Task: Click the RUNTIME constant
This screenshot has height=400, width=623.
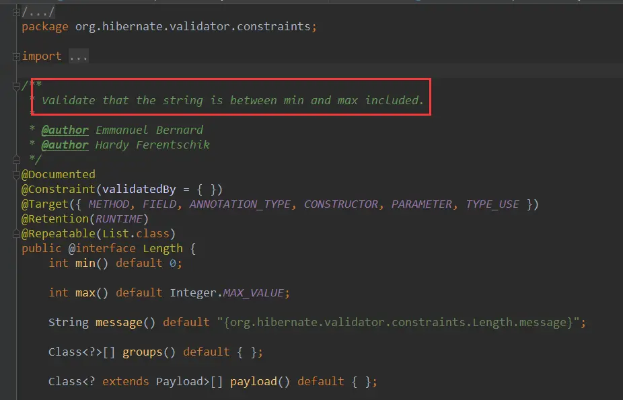Action: tap(119, 218)
